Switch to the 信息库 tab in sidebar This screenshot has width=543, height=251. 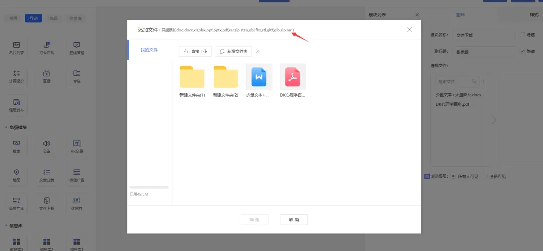coord(75,19)
